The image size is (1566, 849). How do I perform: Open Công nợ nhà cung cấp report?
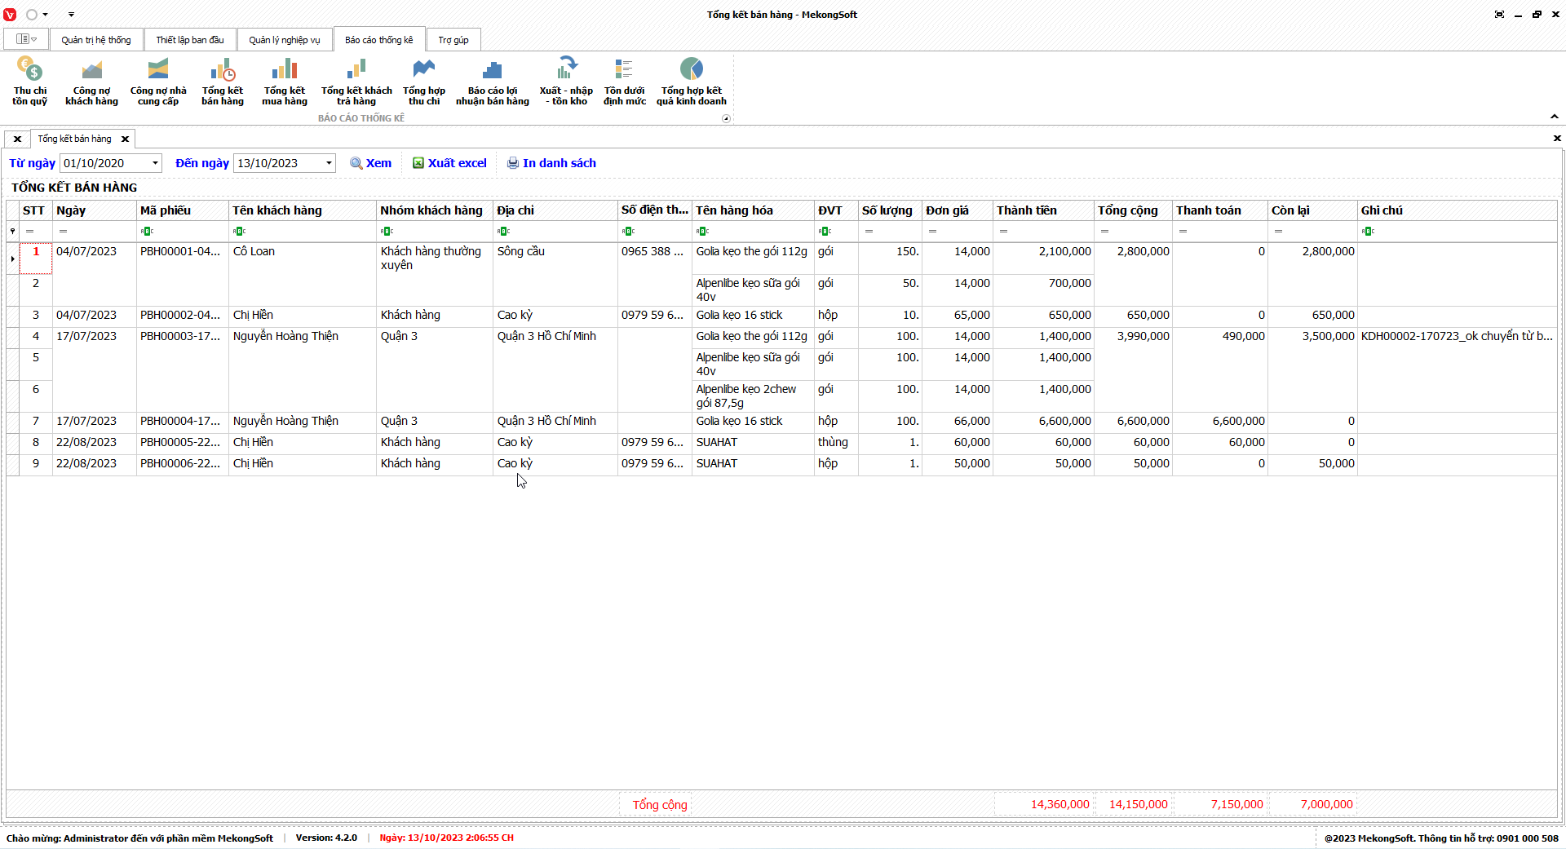point(158,81)
